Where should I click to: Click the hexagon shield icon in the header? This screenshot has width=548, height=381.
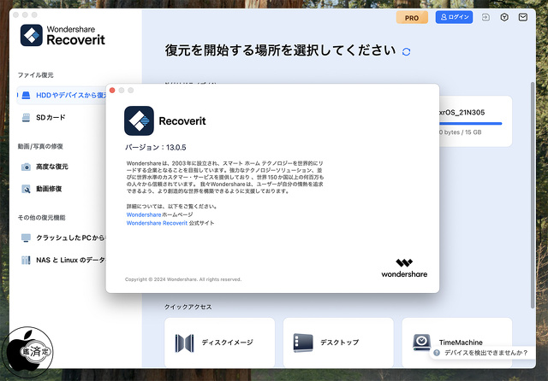[x=504, y=17]
